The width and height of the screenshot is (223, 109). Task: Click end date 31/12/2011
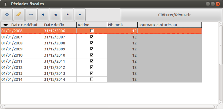(x=60, y=61)
